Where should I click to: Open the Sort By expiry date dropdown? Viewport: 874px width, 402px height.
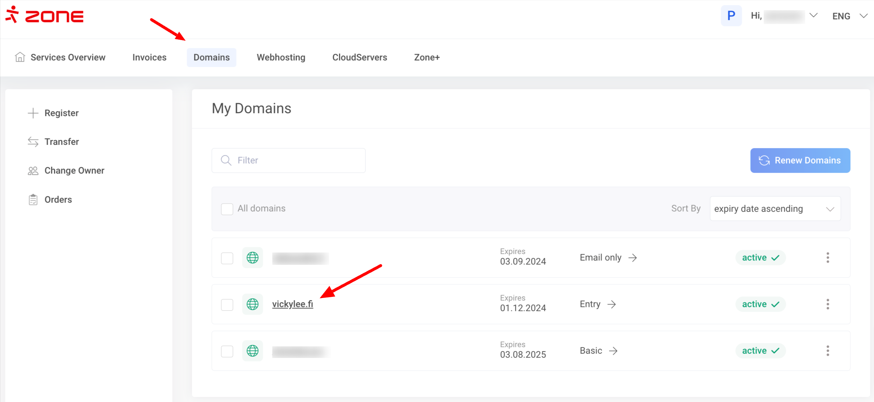775,209
